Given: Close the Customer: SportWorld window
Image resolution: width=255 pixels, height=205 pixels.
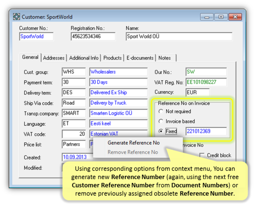Looking at the screenshot, I should click(x=235, y=17).
